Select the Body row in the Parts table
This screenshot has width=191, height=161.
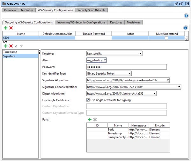click(x=128, y=130)
